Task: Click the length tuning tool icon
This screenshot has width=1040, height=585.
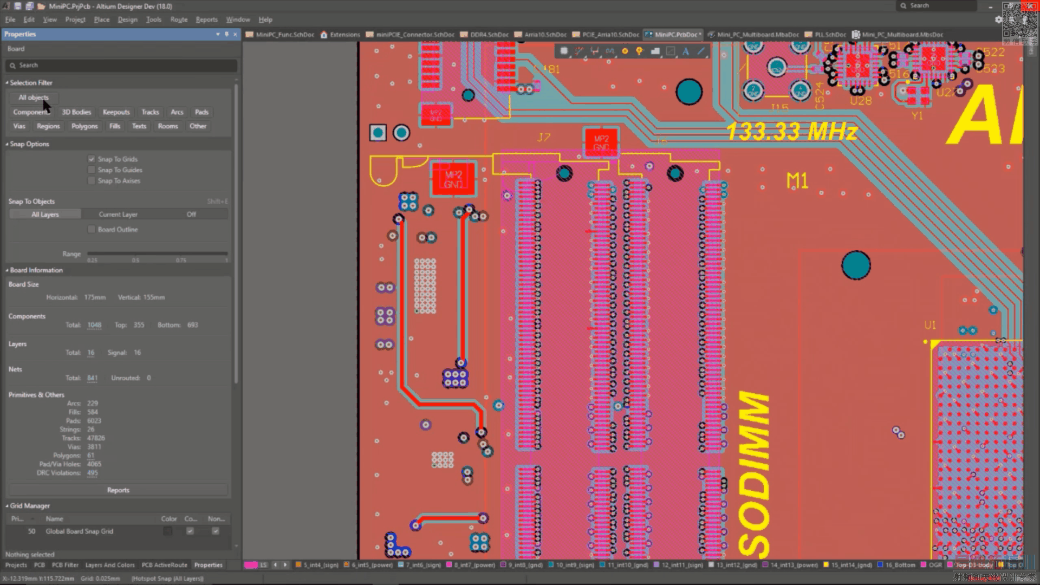Action: pyautogui.click(x=610, y=51)
